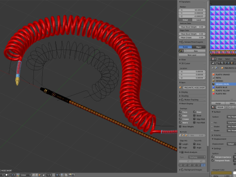Click the normals Size slider
This screenshot has height=177, width=236.
[197, 135]
